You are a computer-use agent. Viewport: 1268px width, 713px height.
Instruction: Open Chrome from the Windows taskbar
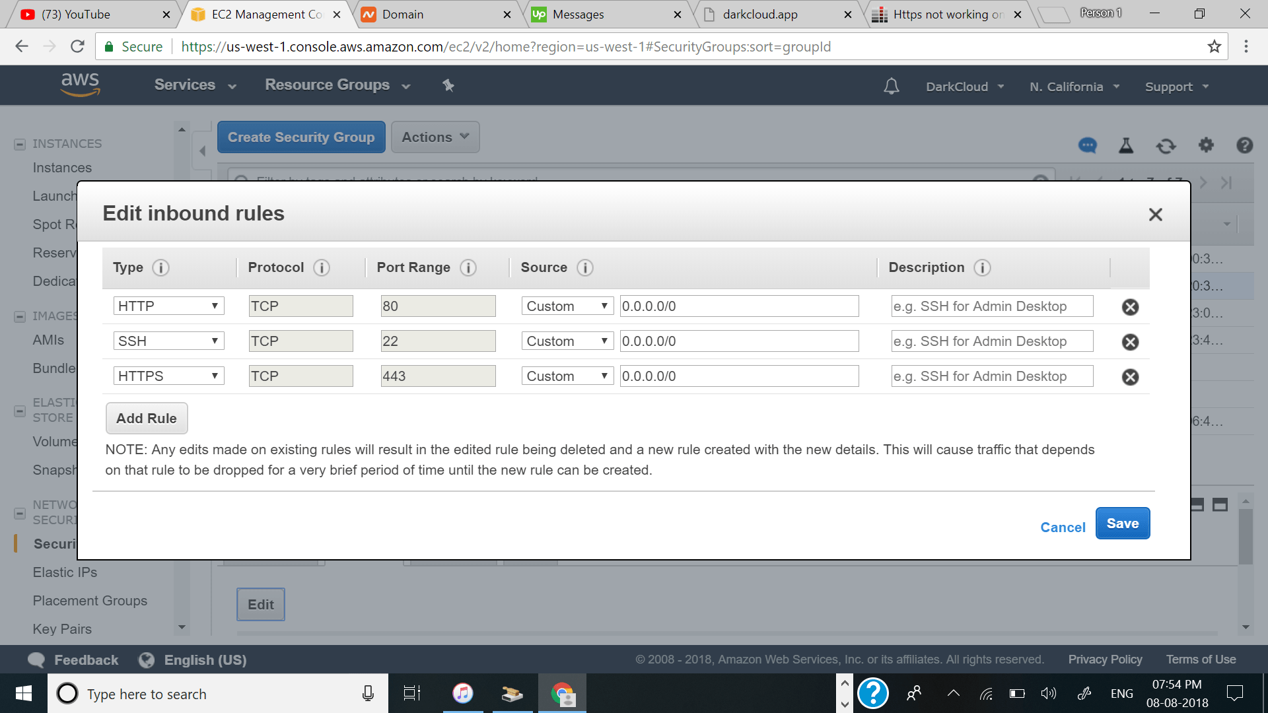coord(562,694)
